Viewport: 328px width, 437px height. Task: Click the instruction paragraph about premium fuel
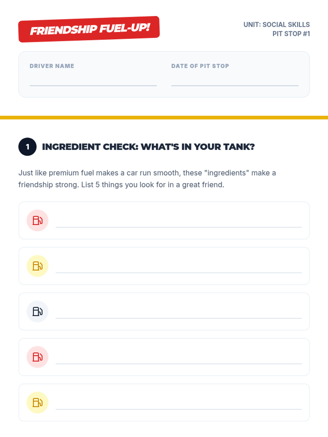147,179
